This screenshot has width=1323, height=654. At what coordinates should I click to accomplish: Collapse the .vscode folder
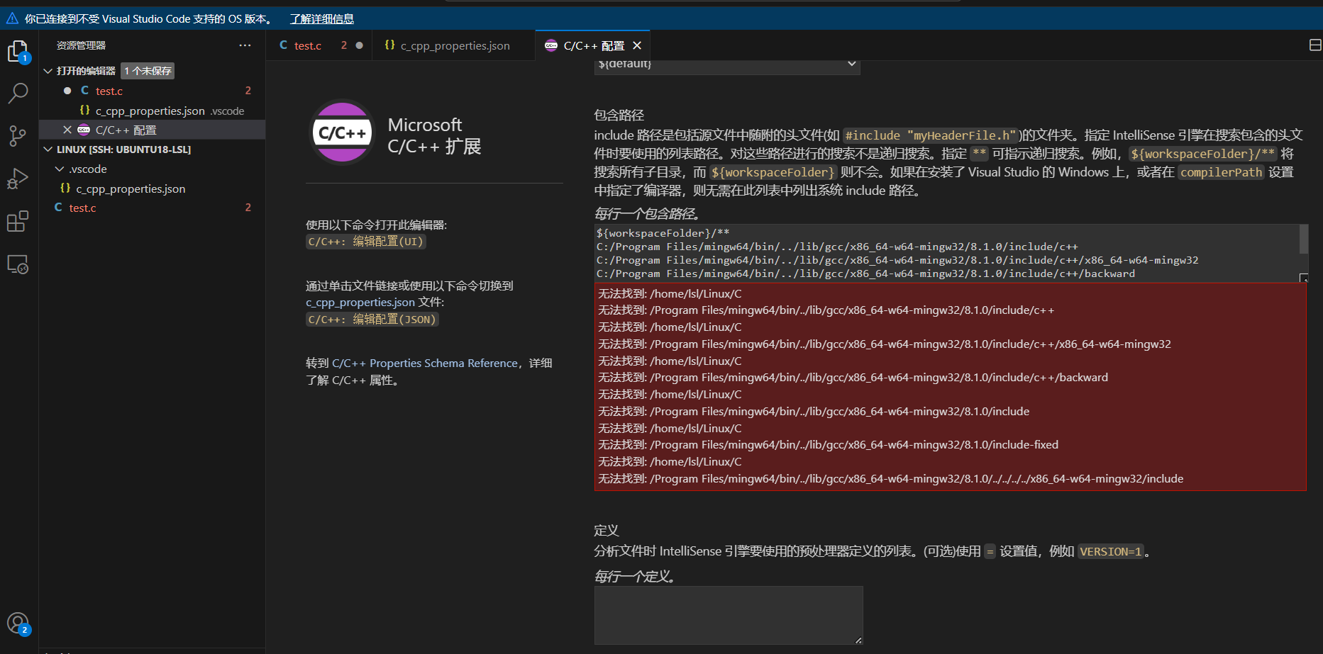pyautogui.click(x=60, y=169)
